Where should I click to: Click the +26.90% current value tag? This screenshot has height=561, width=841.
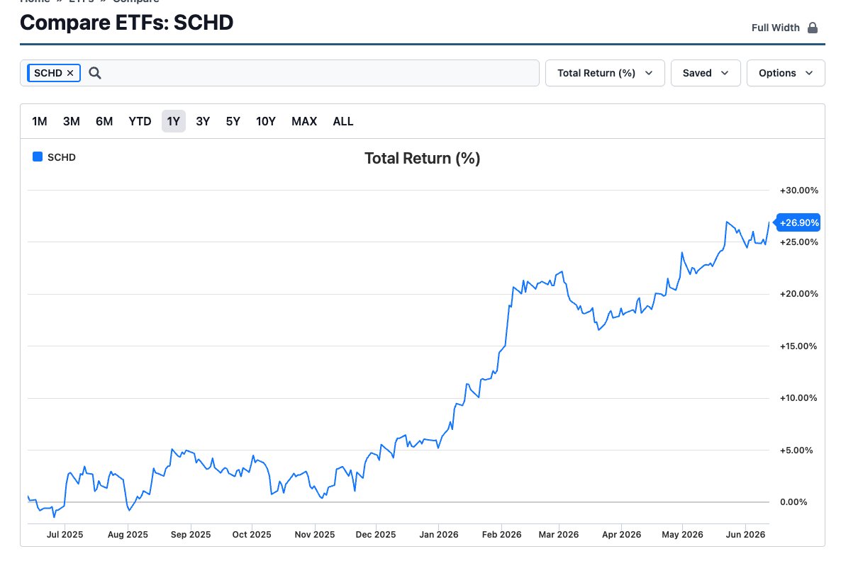click(798, 223)
